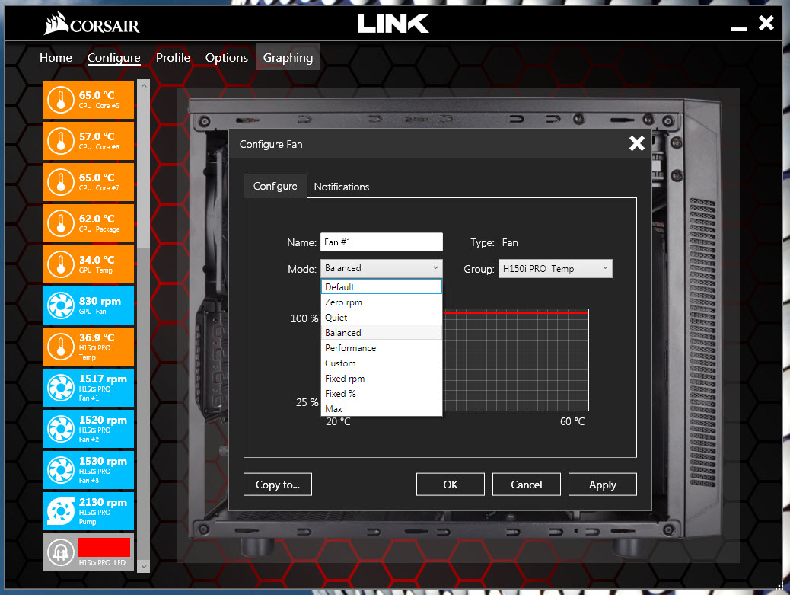
Task: Click the 830 rpm GPU Fan reading
Action: 100,301
